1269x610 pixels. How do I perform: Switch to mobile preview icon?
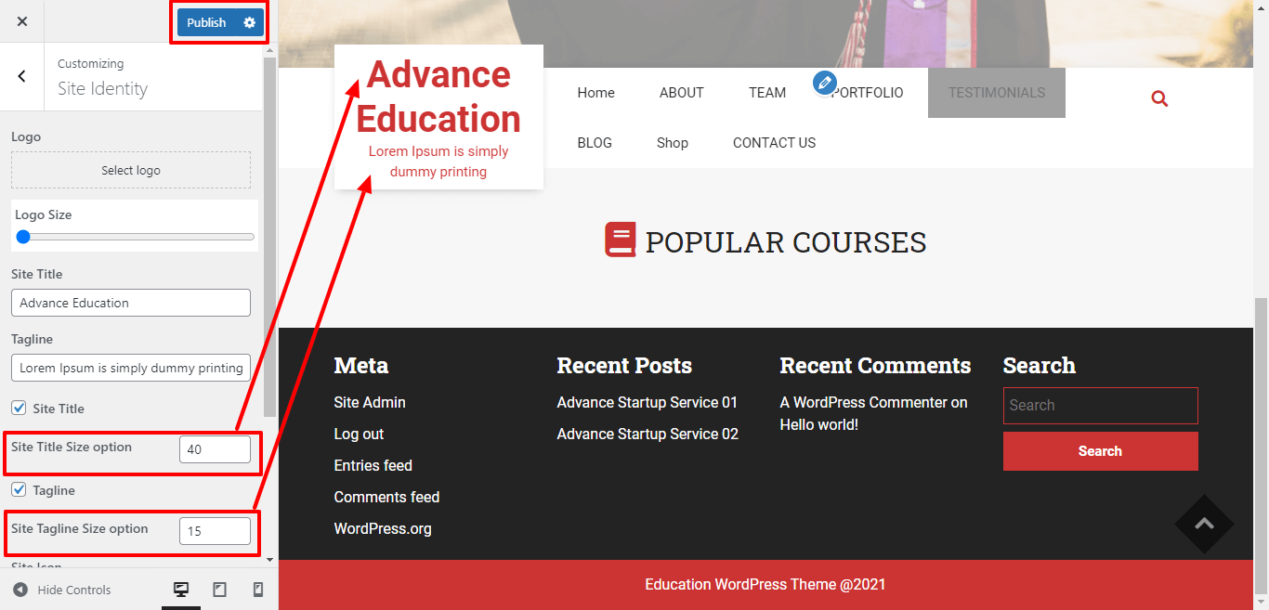point(258,590)
